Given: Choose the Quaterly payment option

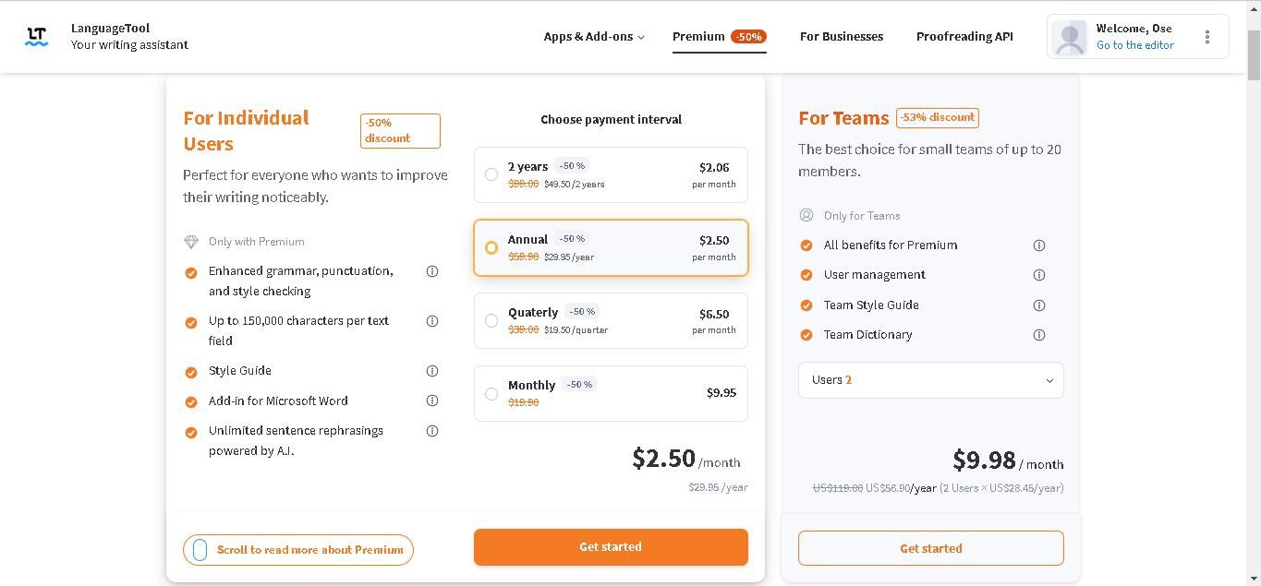Looking at the screenshot, I should click(x=491, y=320).
